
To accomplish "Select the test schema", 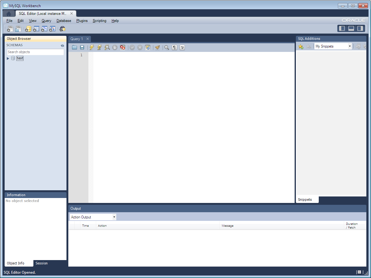I will [x=20, y=58].
